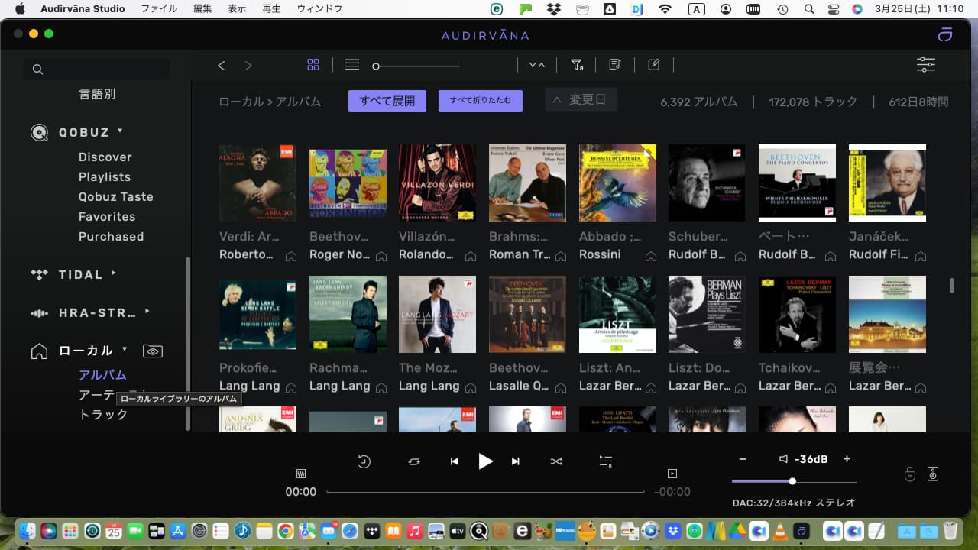Increase volume with plus button
Image resolution: width=978 pixels, height=550 pixels.
[x=847, y=459]
